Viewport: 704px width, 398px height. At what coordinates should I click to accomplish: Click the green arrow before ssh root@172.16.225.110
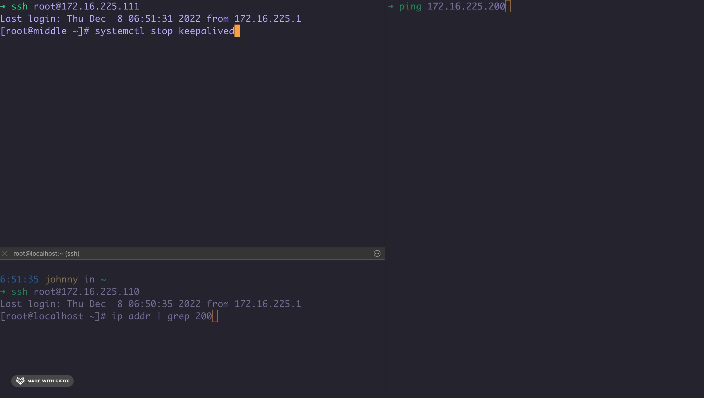coord(3,292)
